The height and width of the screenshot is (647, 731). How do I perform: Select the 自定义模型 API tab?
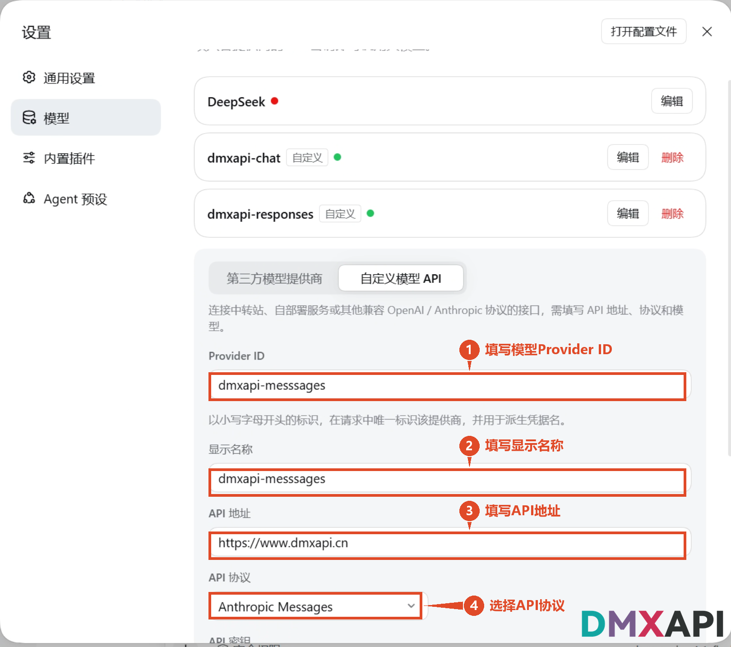[x=401, y=278]
